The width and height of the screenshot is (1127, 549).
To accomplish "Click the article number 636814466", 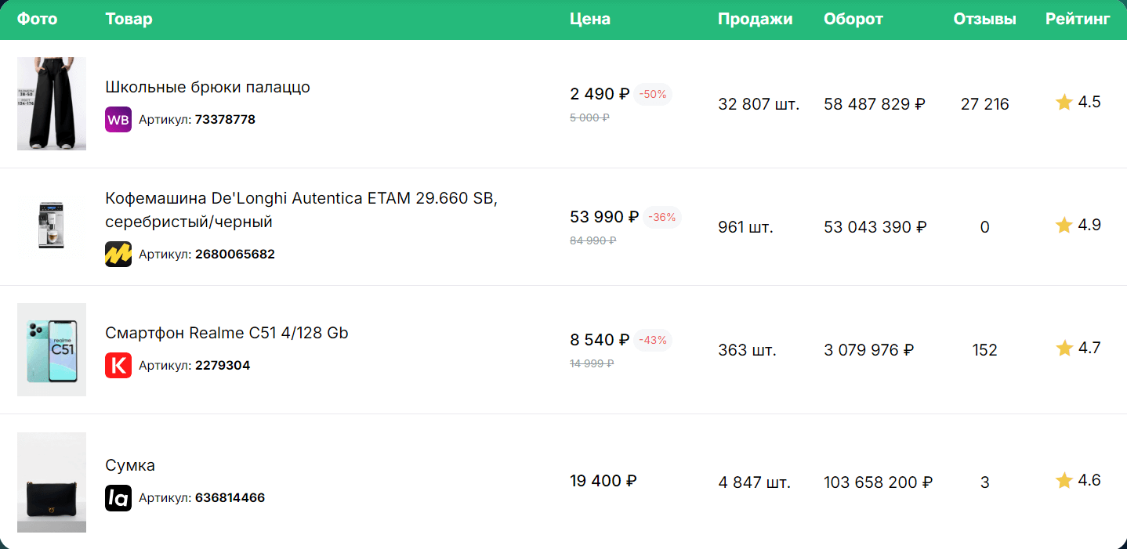I will pyautogui.click(x=230, y=497).
